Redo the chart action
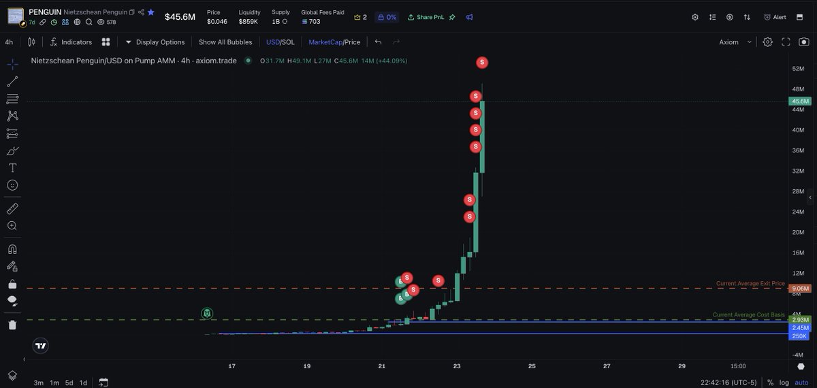Viewport: 817px width, 388px height. [x=396, y=42]
